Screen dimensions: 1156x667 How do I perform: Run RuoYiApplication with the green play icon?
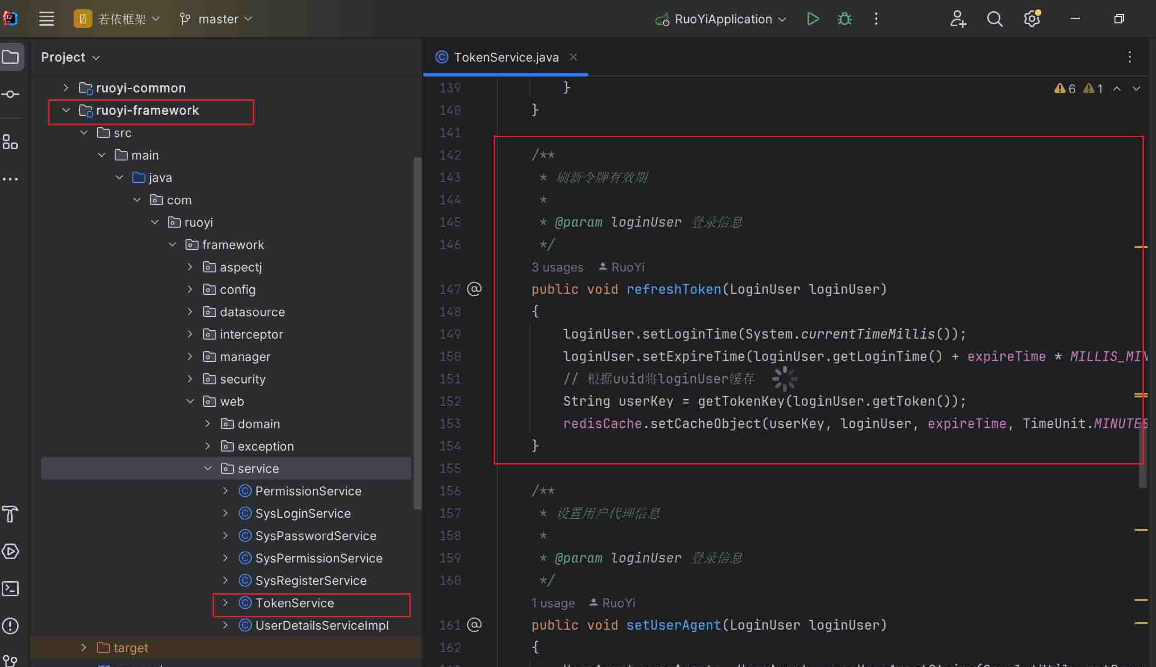coord(813,19)
